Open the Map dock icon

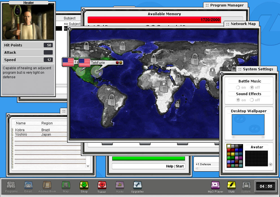pyautogui.click(x=66, y=187)
